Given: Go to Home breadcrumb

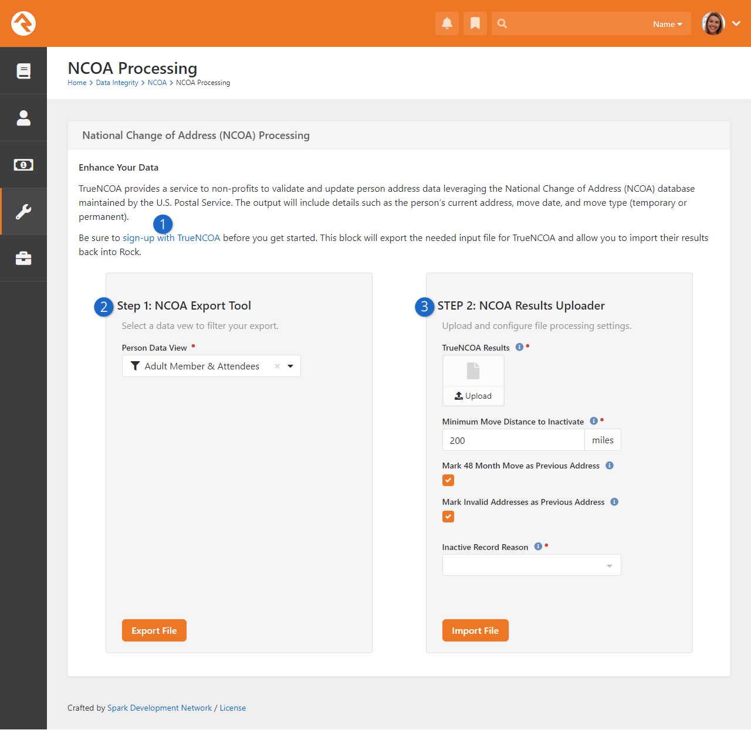Looking at the screenshot, I should 77,83.
